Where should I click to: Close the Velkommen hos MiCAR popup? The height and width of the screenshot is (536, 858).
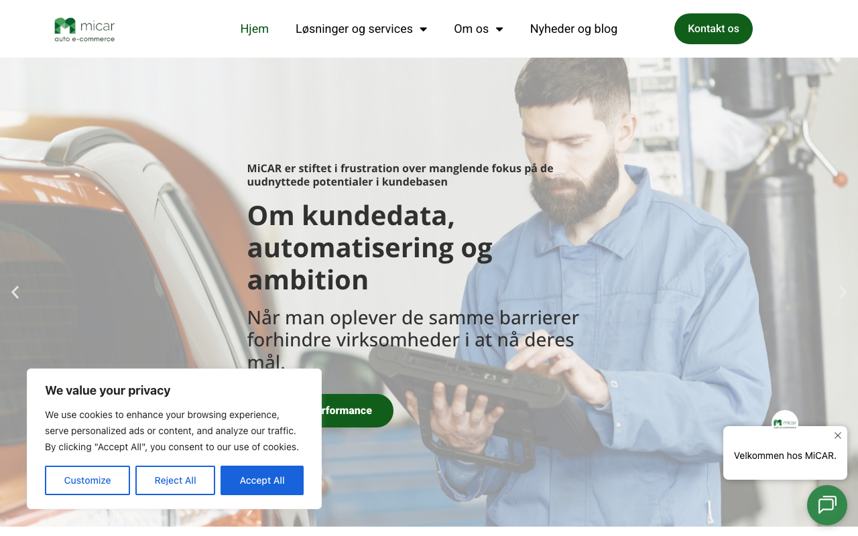coord(838,435)
